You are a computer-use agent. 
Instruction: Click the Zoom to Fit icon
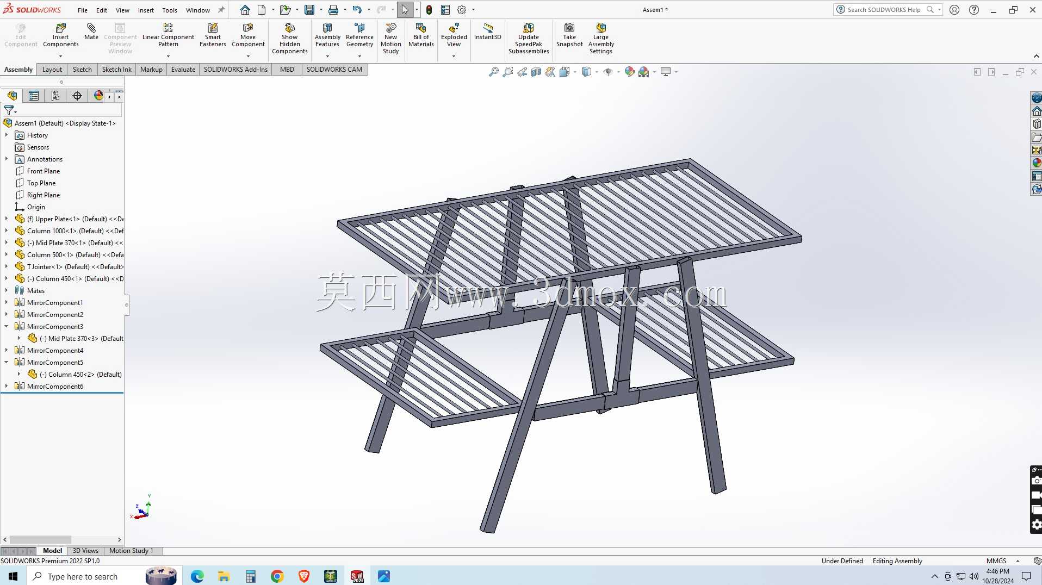tap(494, 72)
